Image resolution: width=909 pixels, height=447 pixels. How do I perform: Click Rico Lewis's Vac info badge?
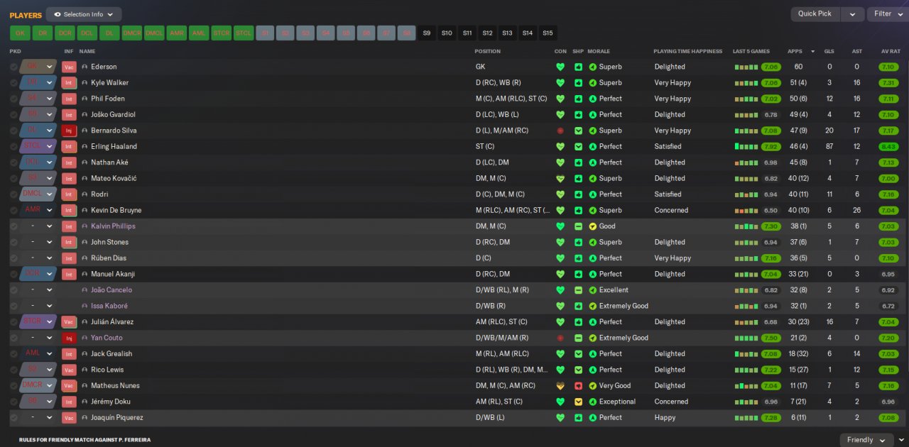coord(69,370)
